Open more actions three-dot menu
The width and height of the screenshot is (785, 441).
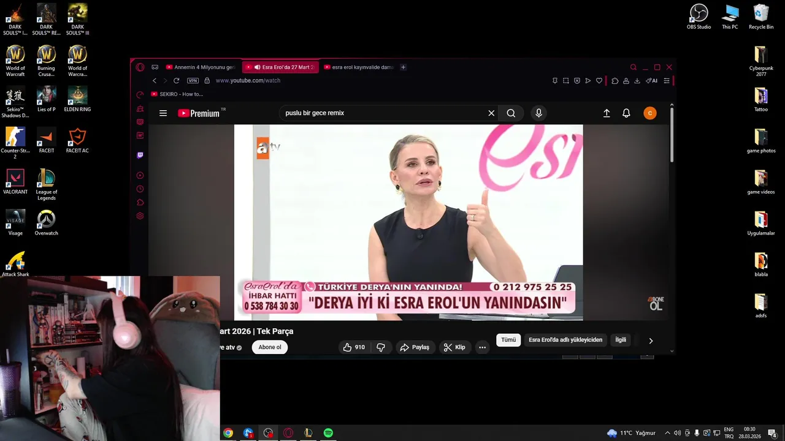coord(483,347)
